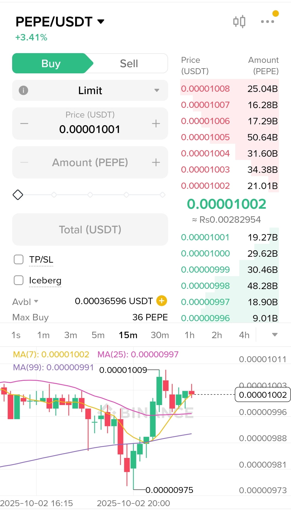291x514 pixels.
Task: Switch to the Buy tab
Action: 51,63
